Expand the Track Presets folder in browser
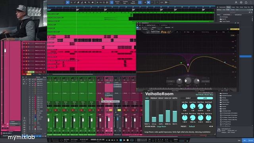The image size is (254, 143). tap(219, 21)
